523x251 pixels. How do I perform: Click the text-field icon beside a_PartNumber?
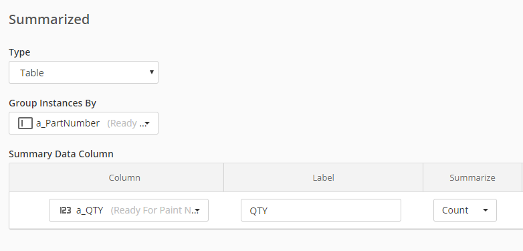(25, 123)
